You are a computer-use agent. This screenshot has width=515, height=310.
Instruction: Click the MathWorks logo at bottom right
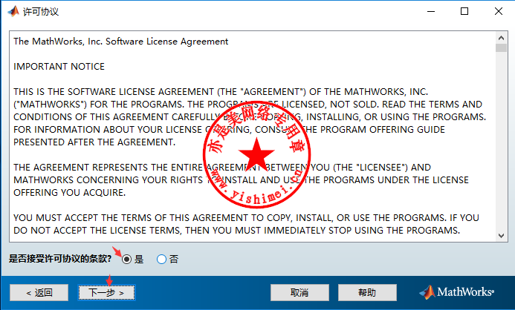pos(456,291)
